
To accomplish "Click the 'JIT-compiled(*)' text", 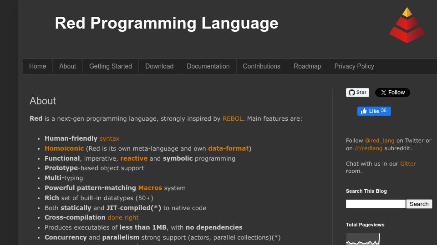I will [134, 208].
